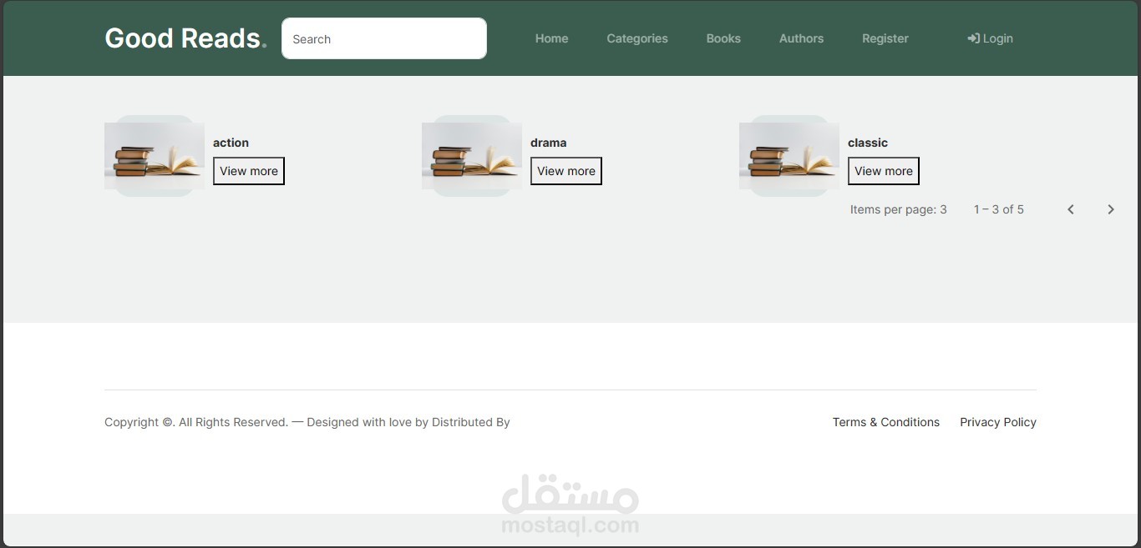Open the Register page

[885, 38]
